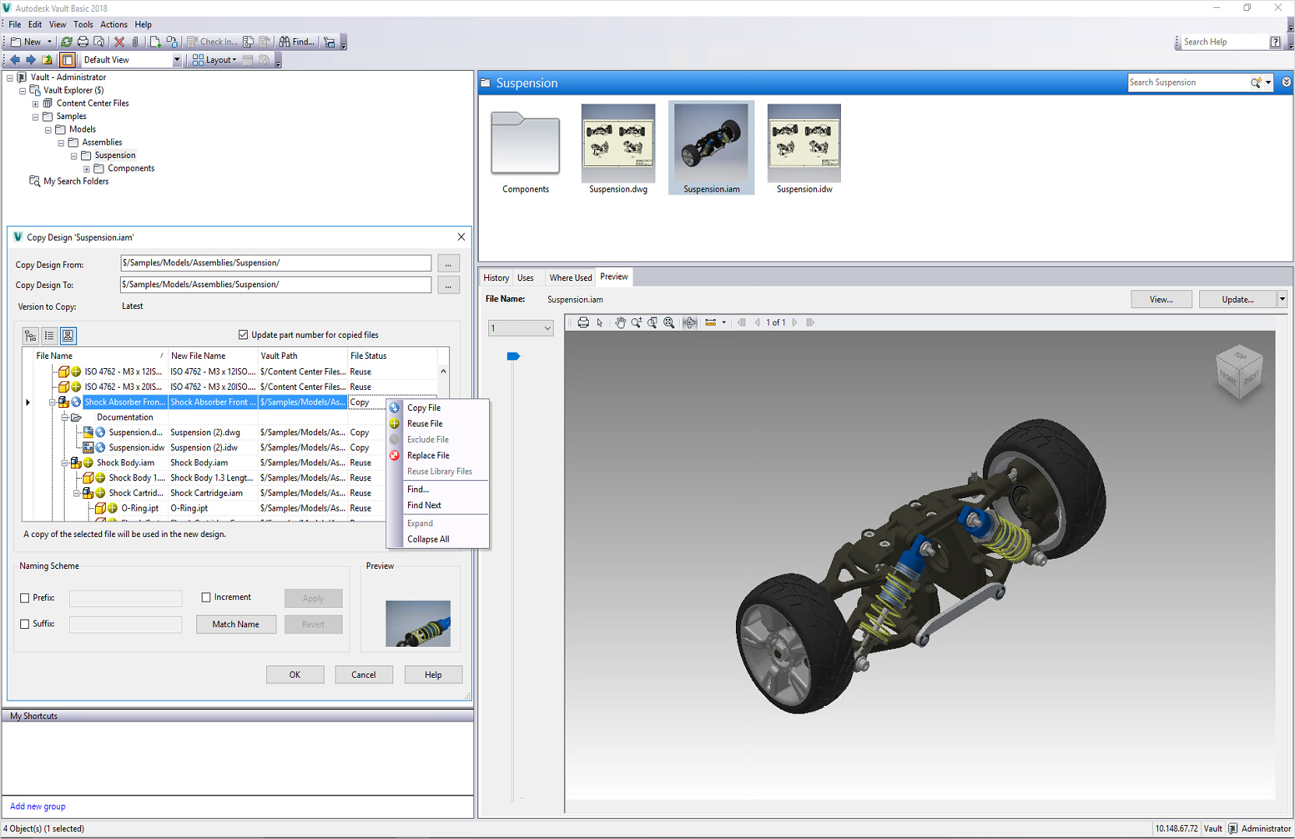This screenshot has height=839, width=1295.
Task: Open the Layout dropdown menu
Action: (215, 60)
